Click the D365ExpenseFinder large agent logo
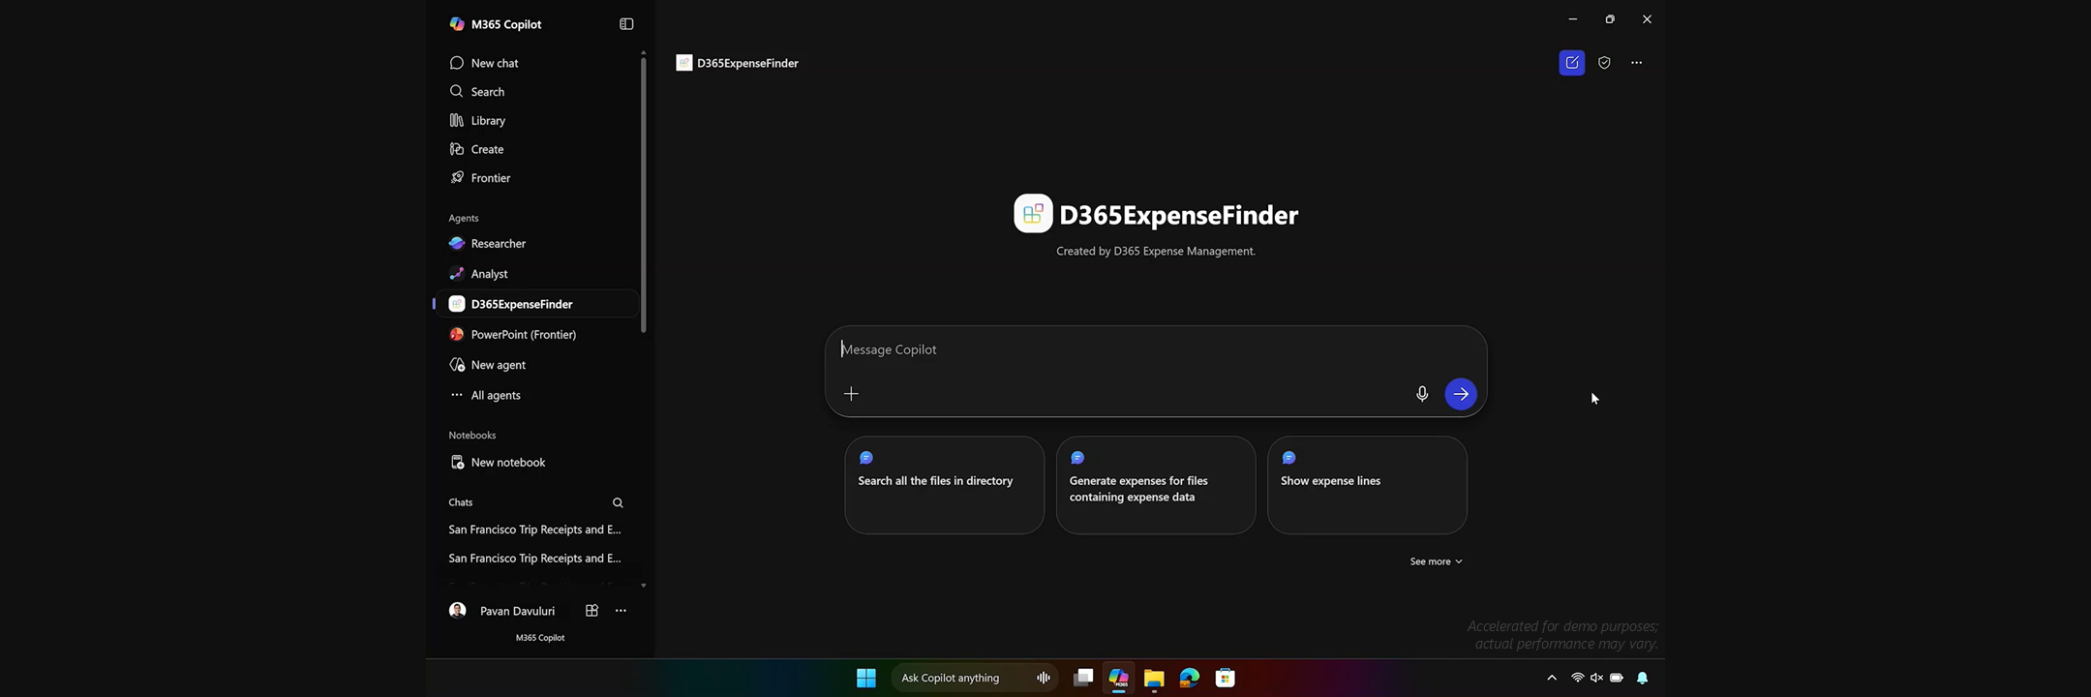 1033,214
